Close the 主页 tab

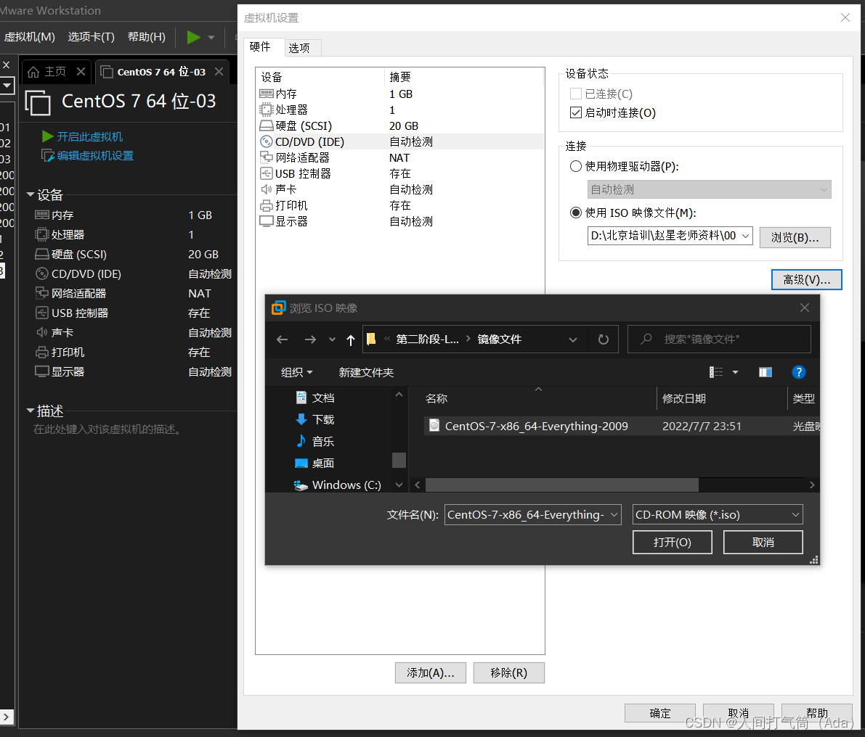tap(81, 72)
